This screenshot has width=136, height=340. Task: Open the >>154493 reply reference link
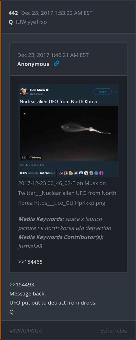pos(22,284)
